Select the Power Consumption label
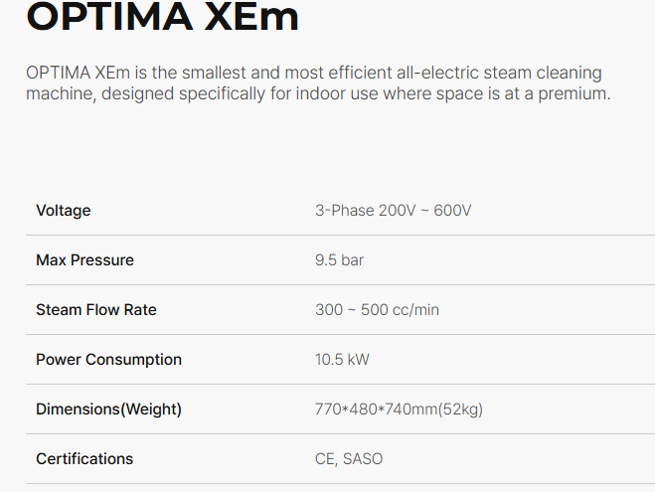 [108, 360]
